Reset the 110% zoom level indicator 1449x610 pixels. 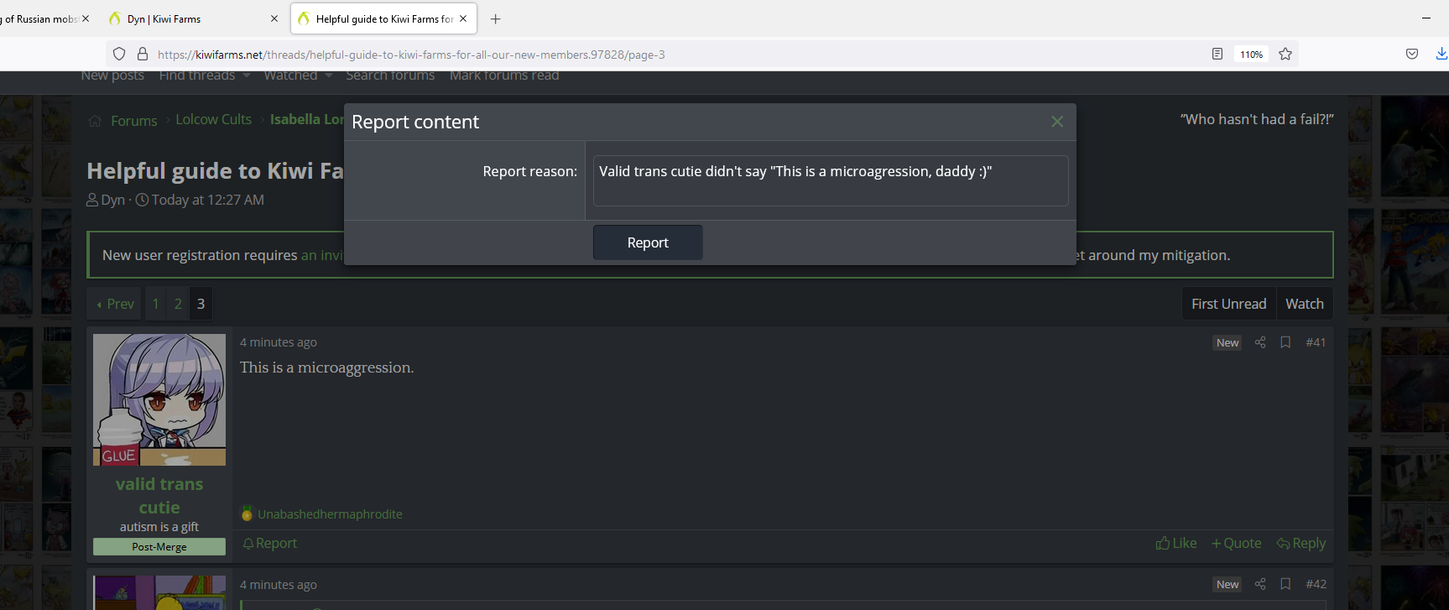pos(1251,54)
